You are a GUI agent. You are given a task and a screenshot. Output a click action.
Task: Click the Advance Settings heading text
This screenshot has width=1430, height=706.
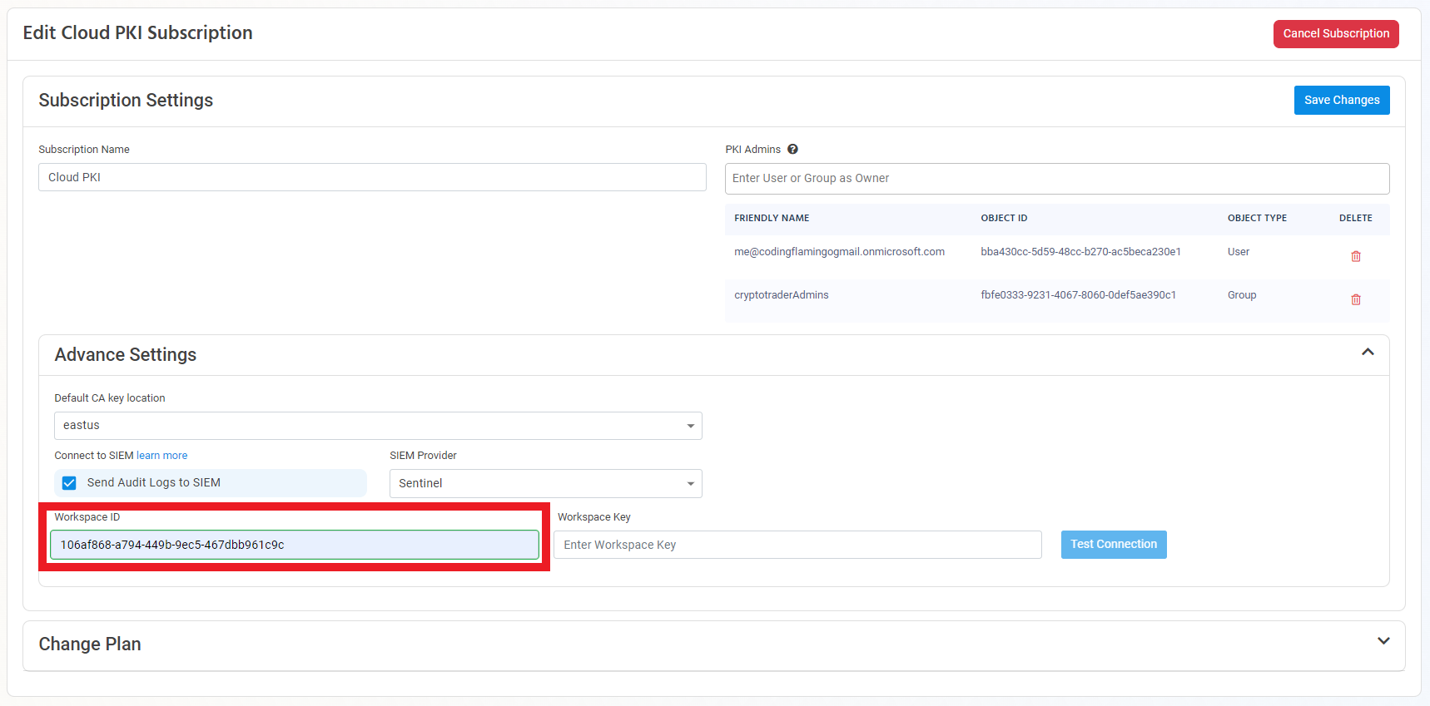pyautogui.click(x=126, y=355)
